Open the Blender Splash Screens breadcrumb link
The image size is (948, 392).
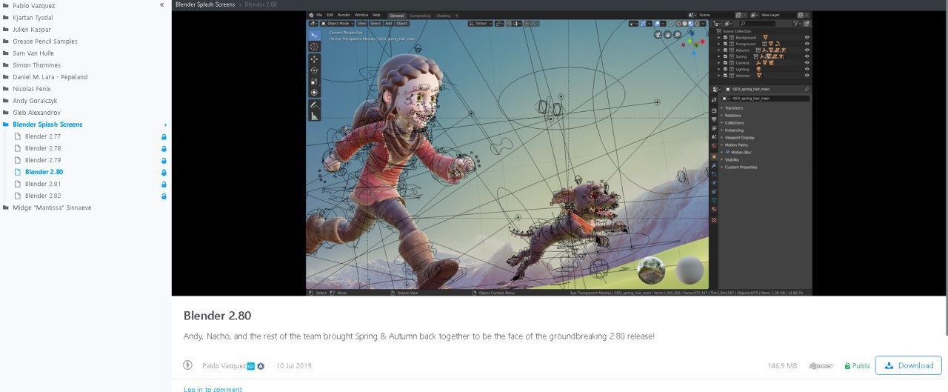[x=205, y=4]
